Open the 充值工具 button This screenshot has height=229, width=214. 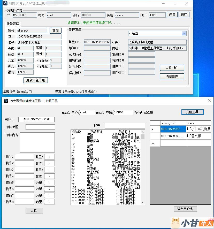pos(192,112)
